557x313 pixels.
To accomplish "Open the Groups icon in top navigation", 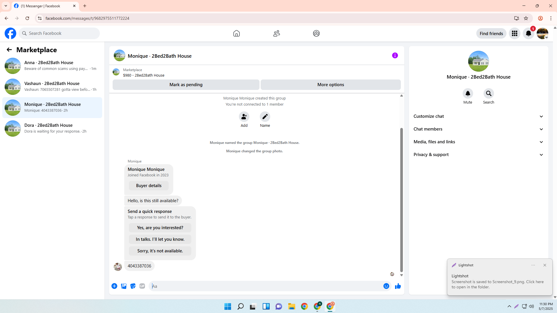I will pos(316,33).
